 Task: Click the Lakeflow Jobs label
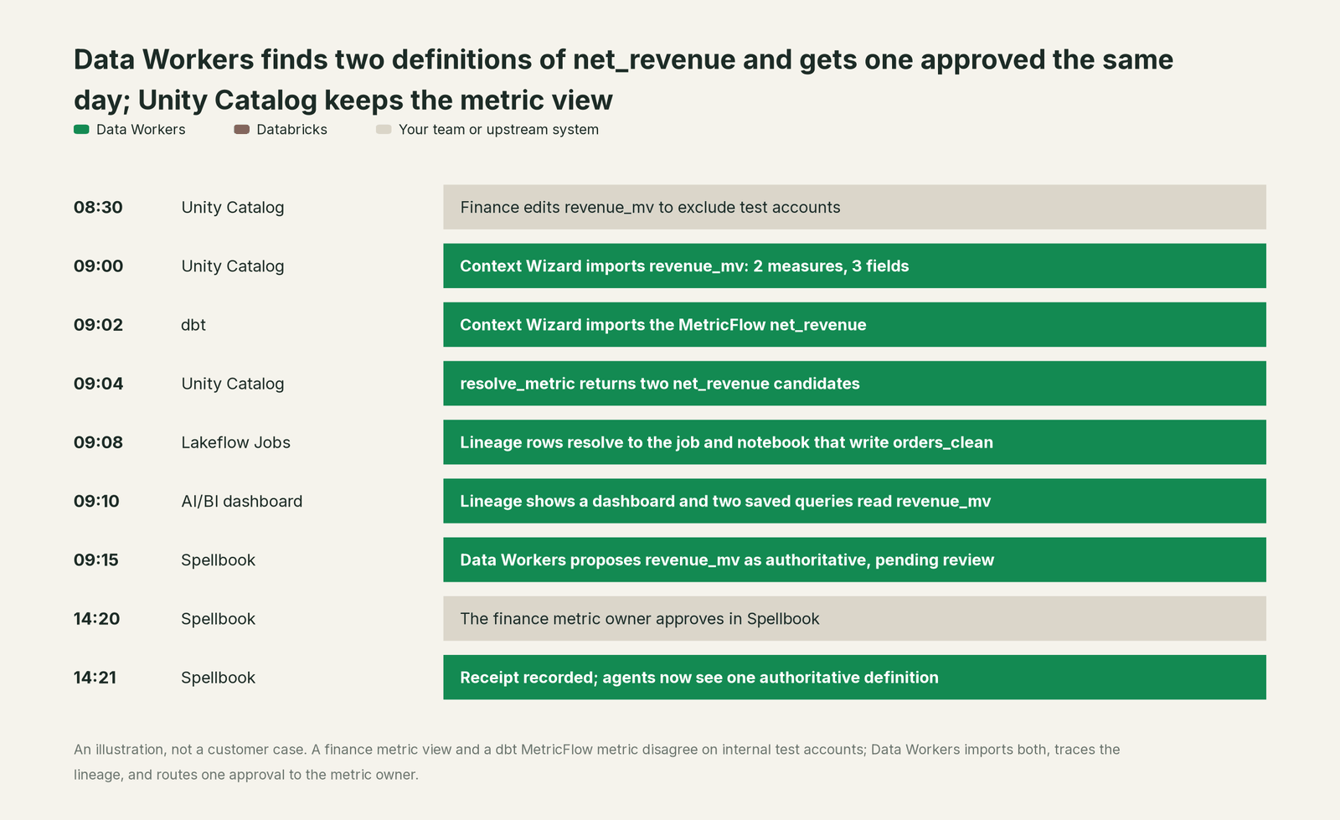[x=235, y=442]
